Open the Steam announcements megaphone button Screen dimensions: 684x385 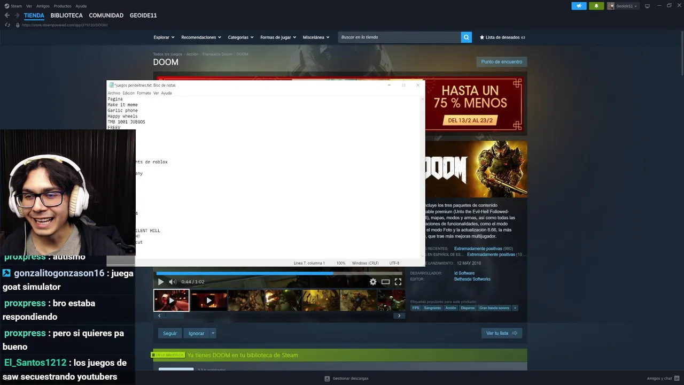pyautogui.click(x=579, y=6)
